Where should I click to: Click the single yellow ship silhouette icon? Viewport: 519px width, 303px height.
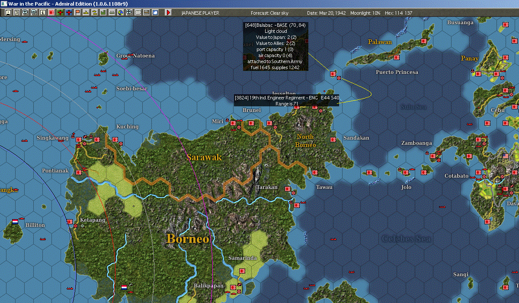[x=86, y=13]
